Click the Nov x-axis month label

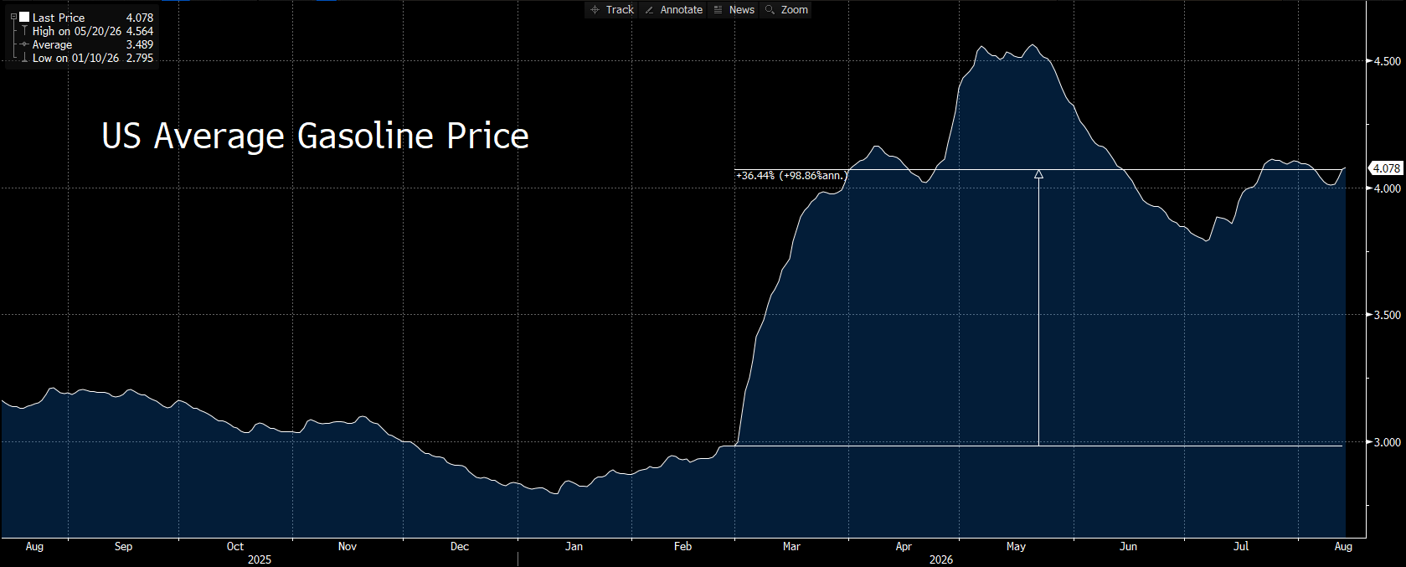click(x=348, y=546)
